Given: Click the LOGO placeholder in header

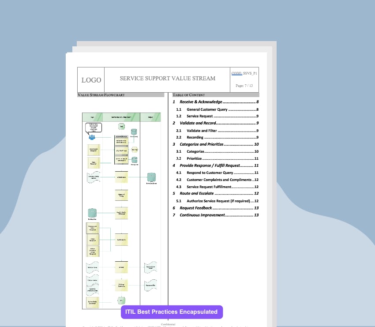Looking at the screenshot, I should pos(91,80).
